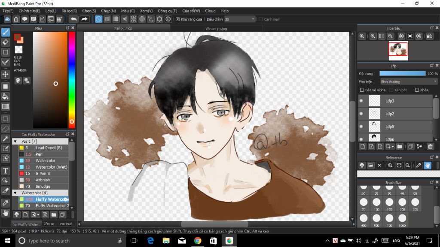Click the Redo arrow in toolbar
The image size is (440, 247).
(x=84, y=19)
